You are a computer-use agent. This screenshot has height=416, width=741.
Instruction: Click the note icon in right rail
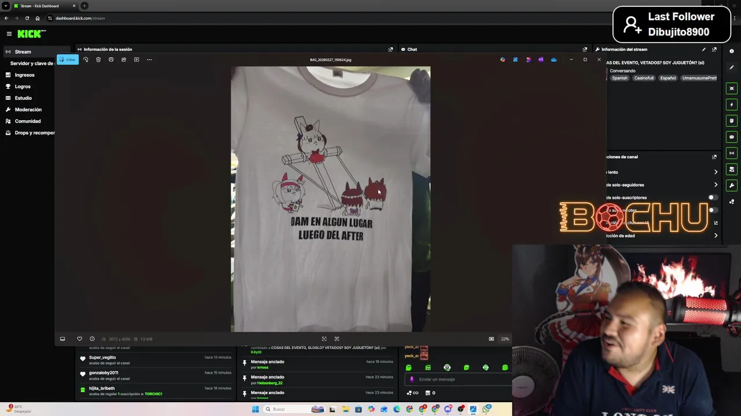tap(732, 121)
